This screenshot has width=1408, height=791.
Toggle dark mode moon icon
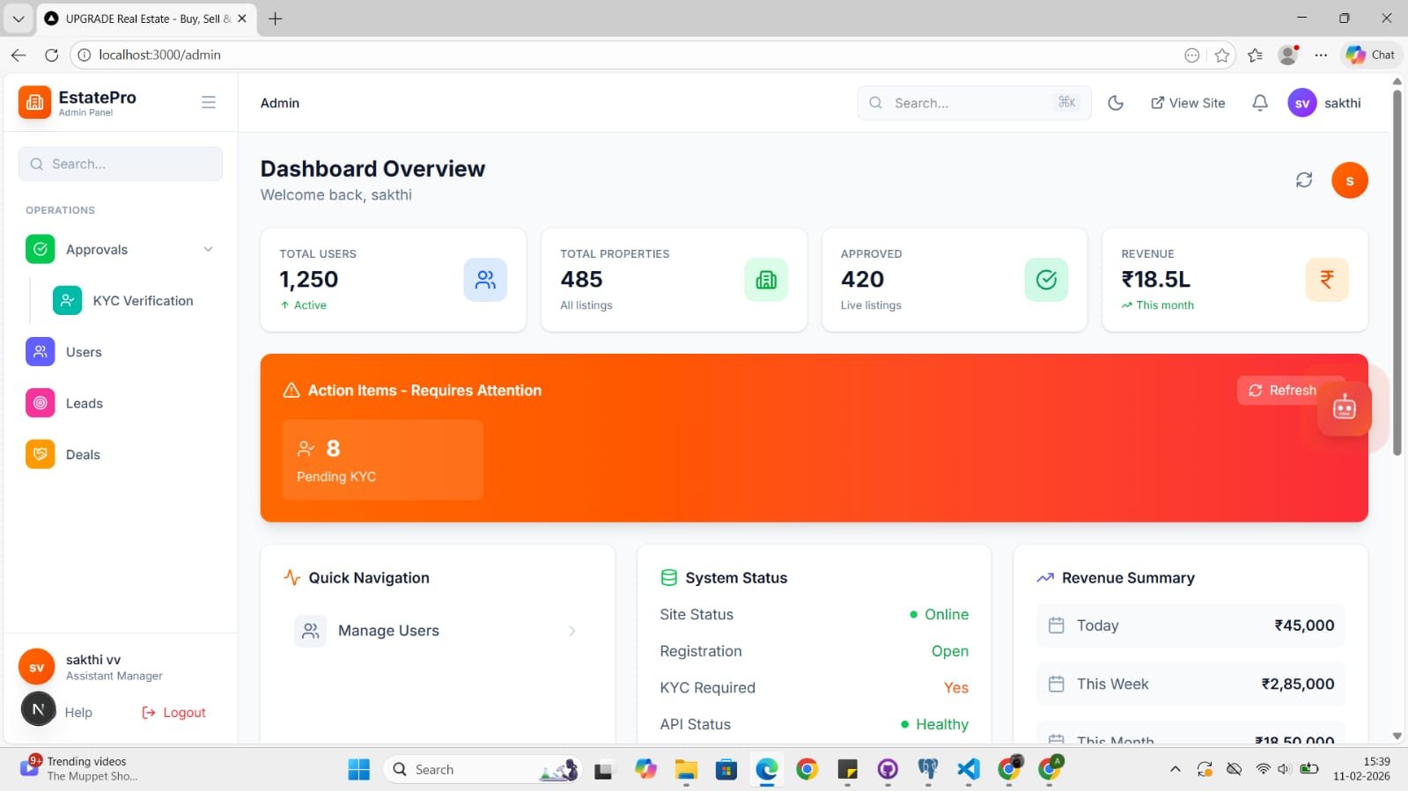tap(1116, 103)
